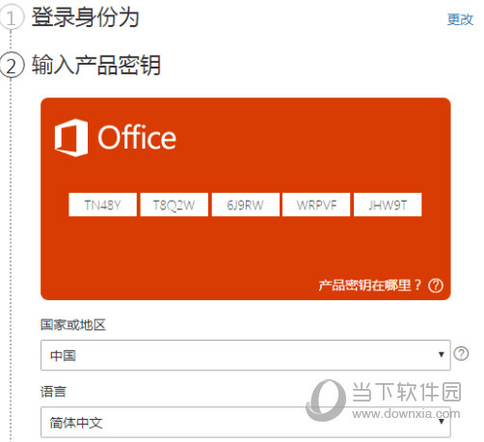
Task: Click the 登录身份为 step heading
Action: (x=86, y=17)
